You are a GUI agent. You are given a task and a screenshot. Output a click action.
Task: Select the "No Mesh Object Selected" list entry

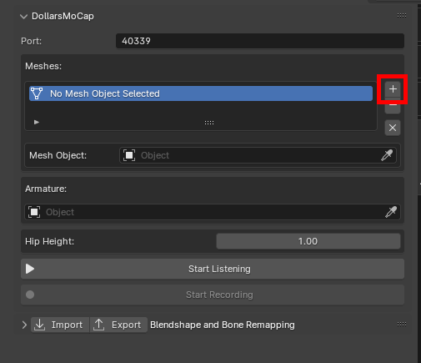pos(201,93)
